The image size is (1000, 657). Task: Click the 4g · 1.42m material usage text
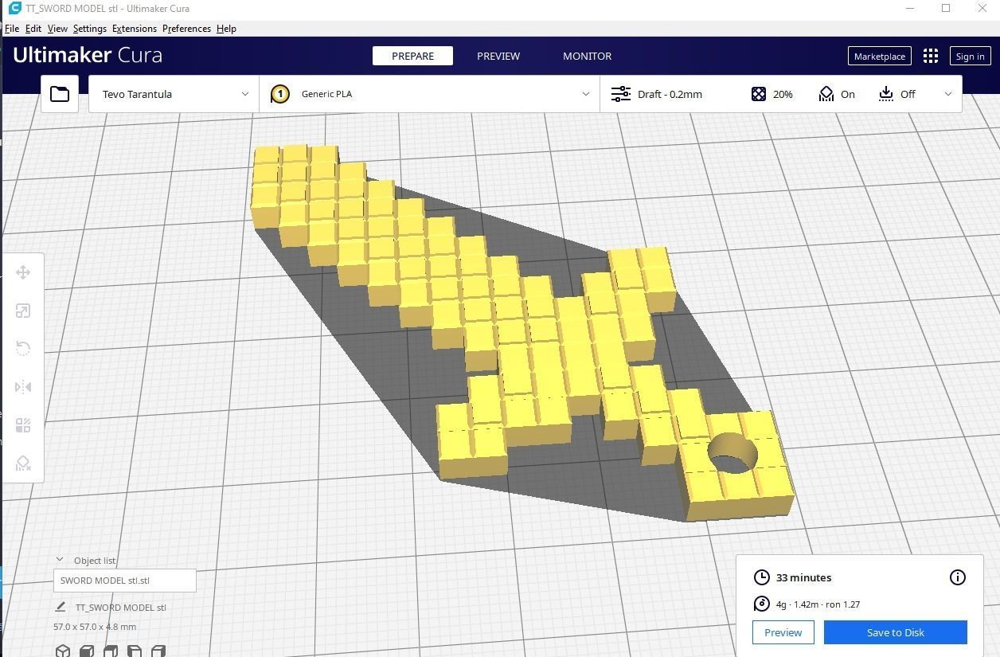pyautogui.click(x=818, y=604)
